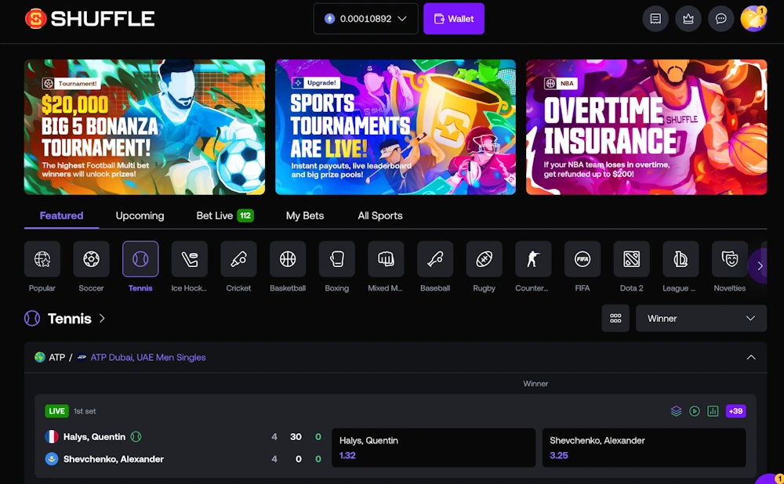Switch to the All Sports tab
Viewport: 784px width, 484px height.
pos(380,215)
